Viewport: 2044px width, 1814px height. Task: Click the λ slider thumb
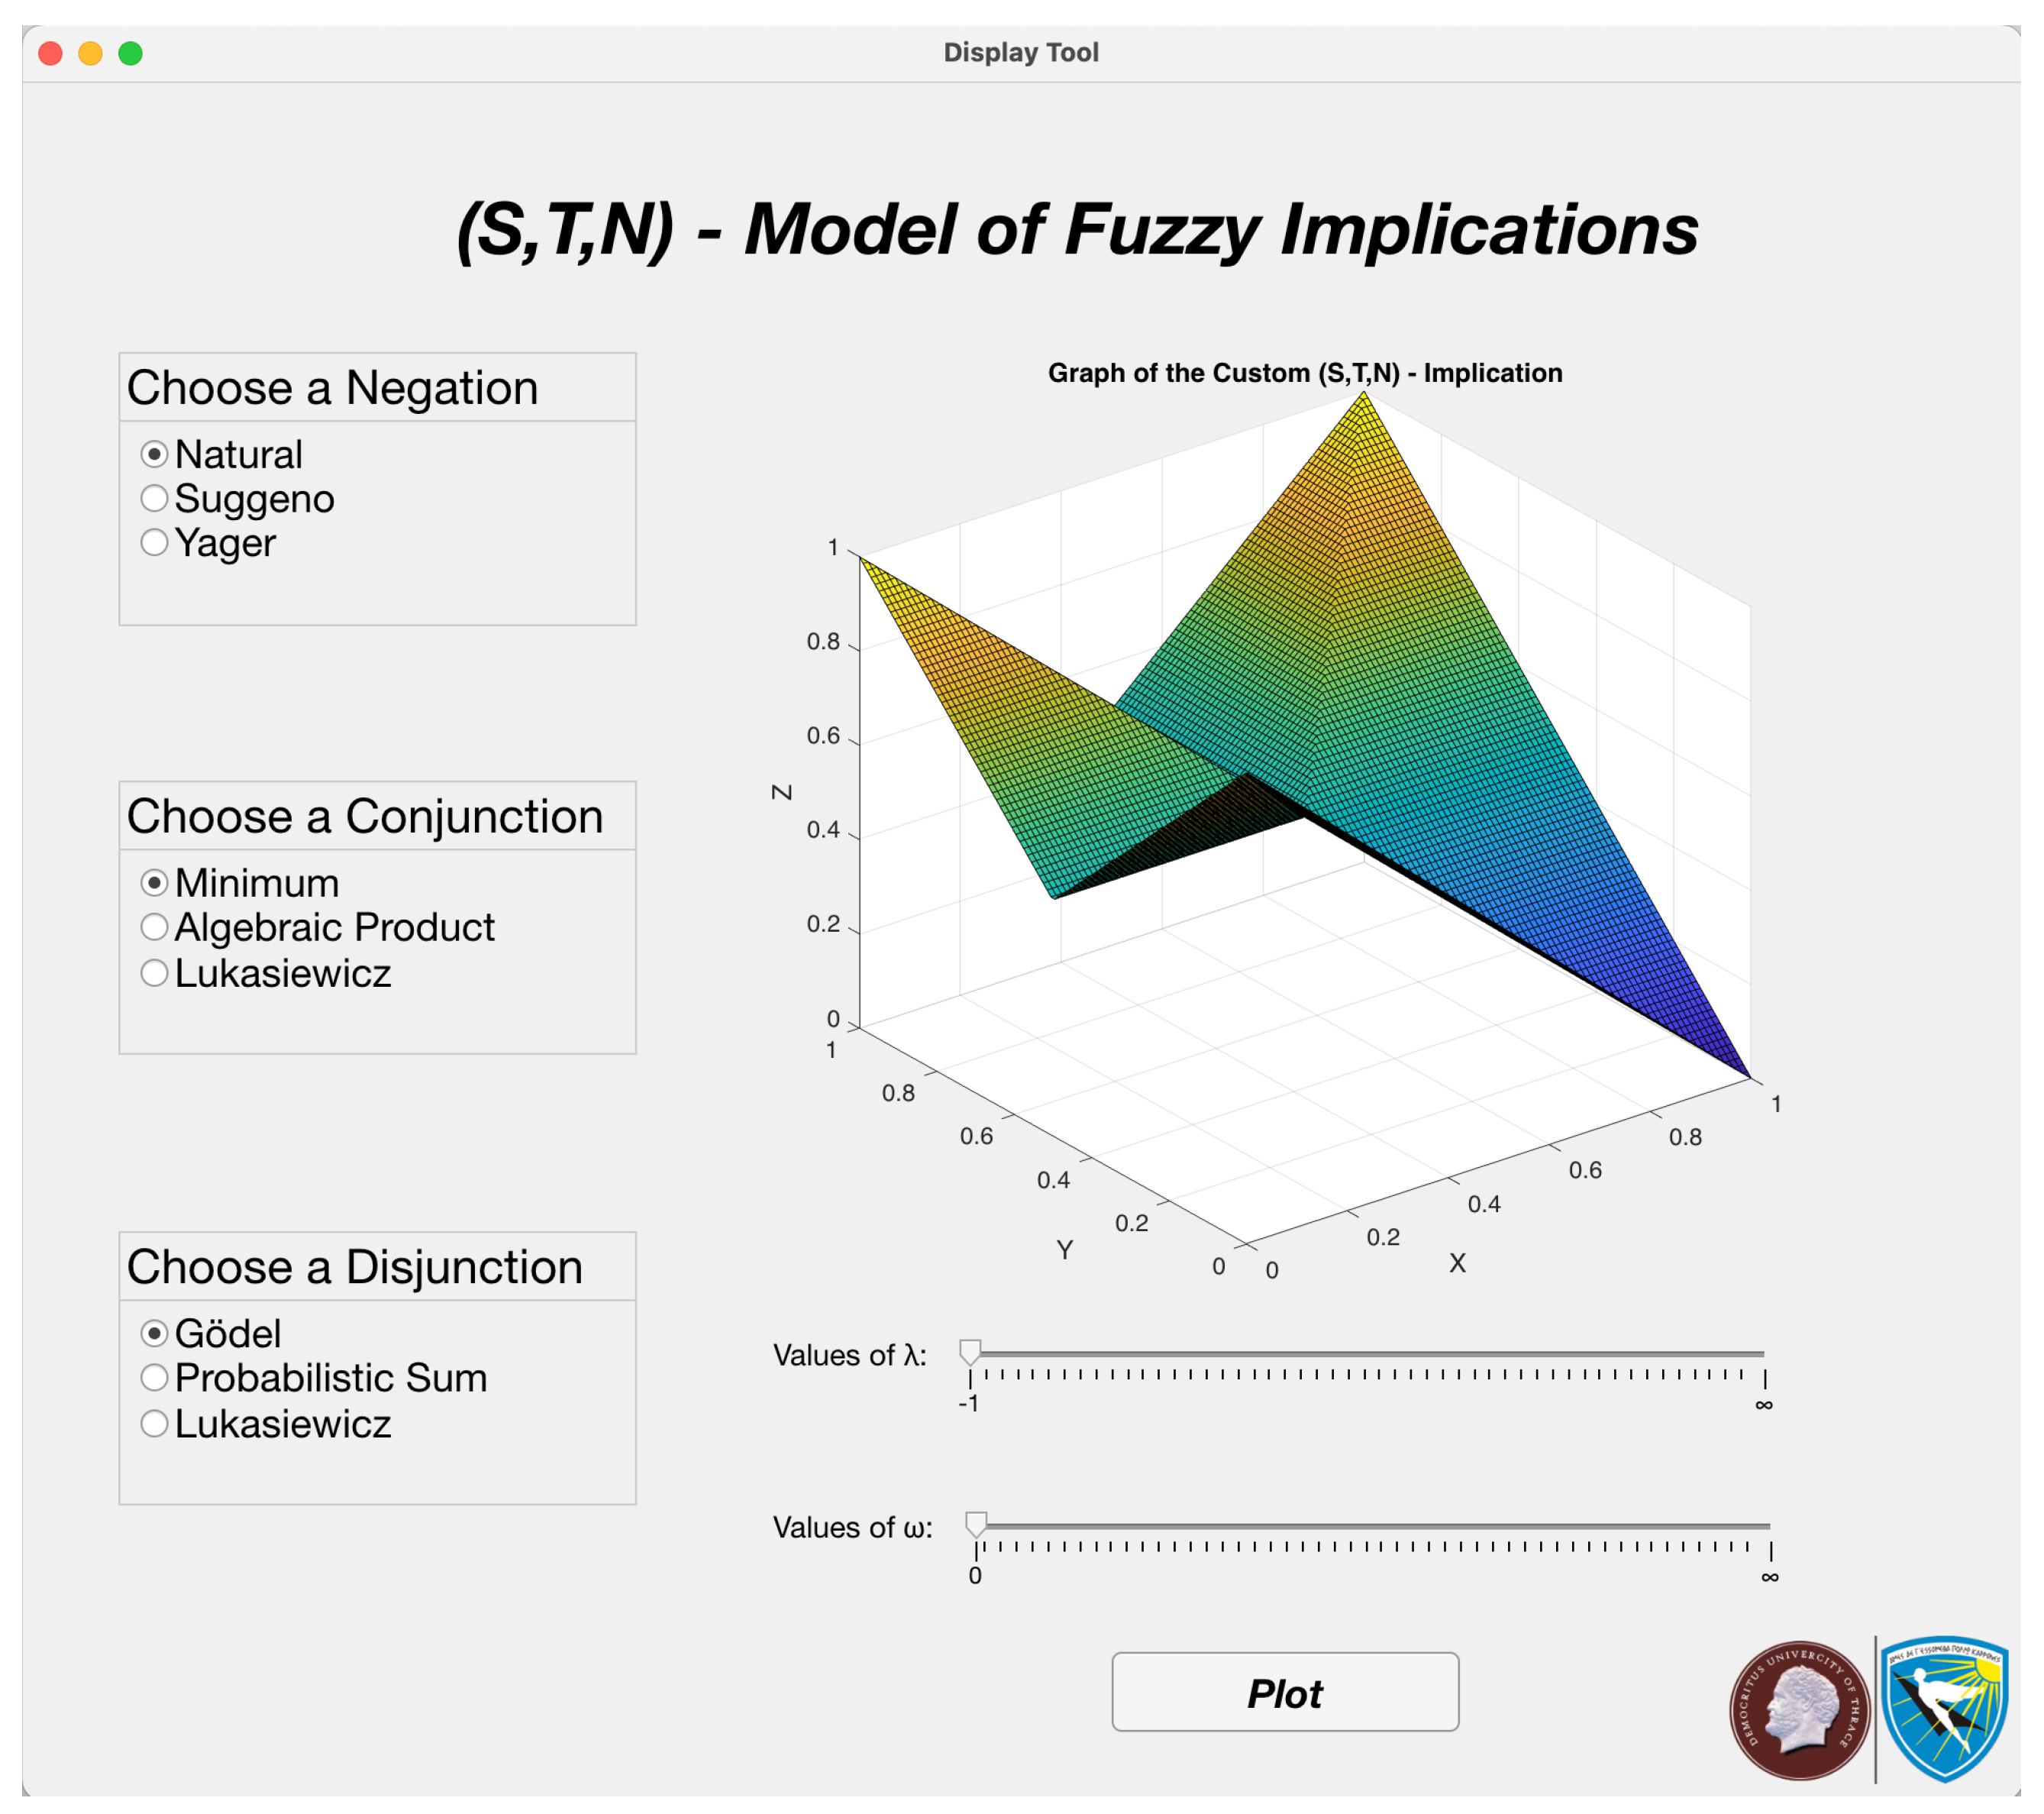(970, 1353)
